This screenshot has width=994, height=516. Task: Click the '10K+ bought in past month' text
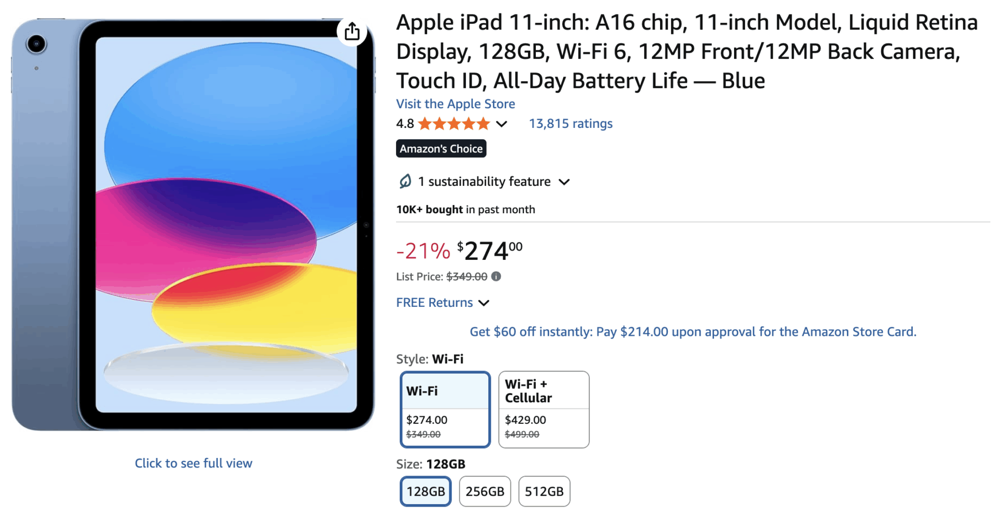tap(465, 210)
